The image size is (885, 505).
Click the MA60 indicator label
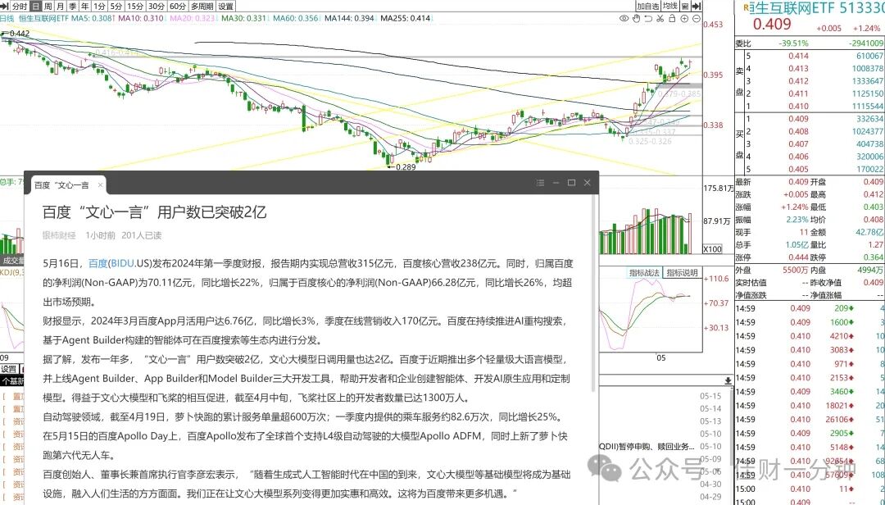[296, 19]
